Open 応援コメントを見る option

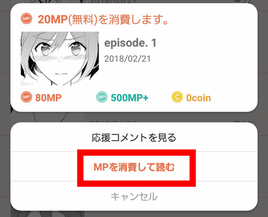click(134, 137)
